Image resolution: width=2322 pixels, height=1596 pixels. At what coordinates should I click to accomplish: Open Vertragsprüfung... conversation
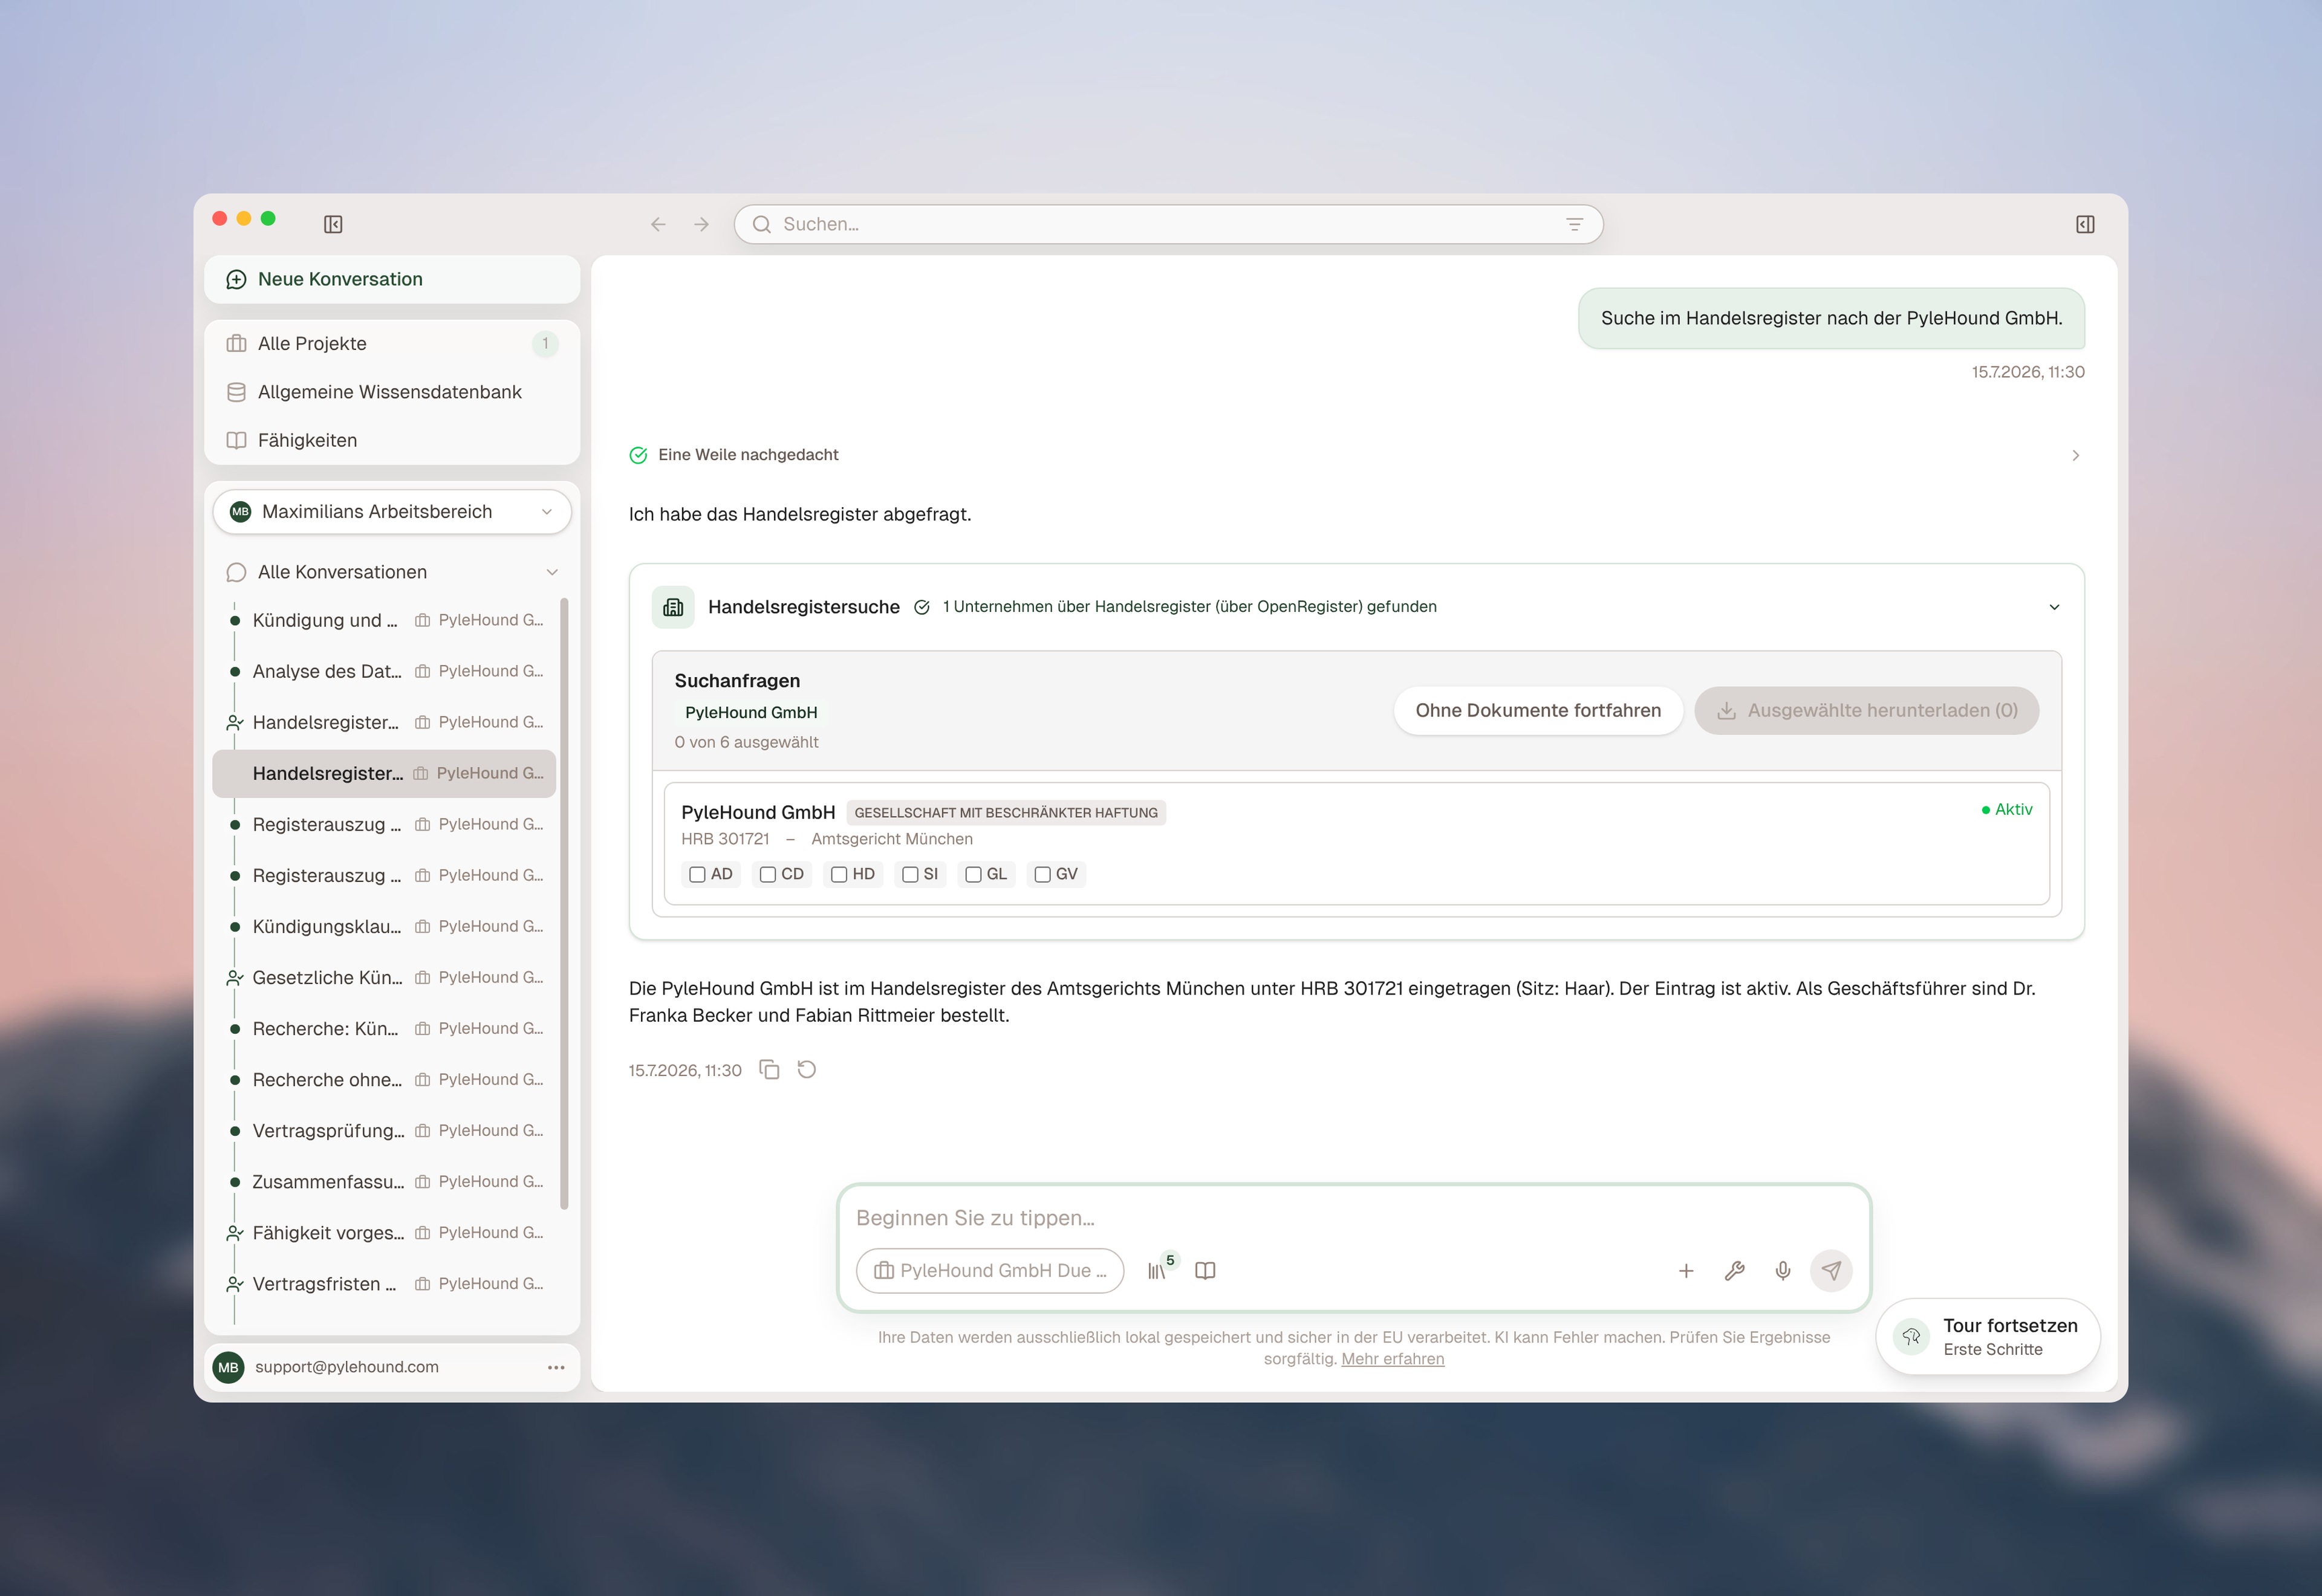(x=384, y=1130)
